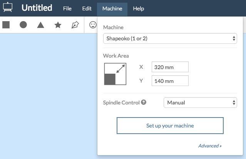246x159 pixels.
Task: Select the star shape tool
Action: 58,25
